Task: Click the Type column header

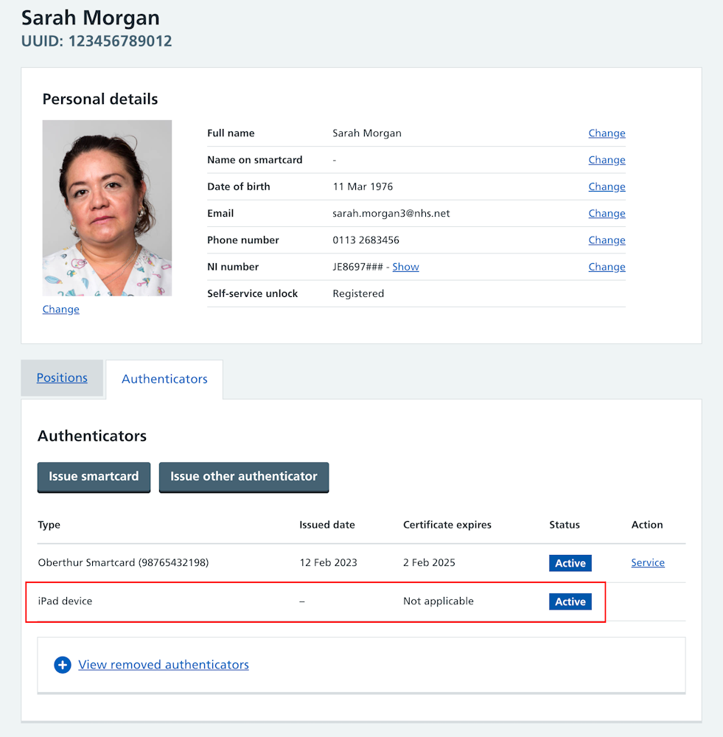Action: 49,525
